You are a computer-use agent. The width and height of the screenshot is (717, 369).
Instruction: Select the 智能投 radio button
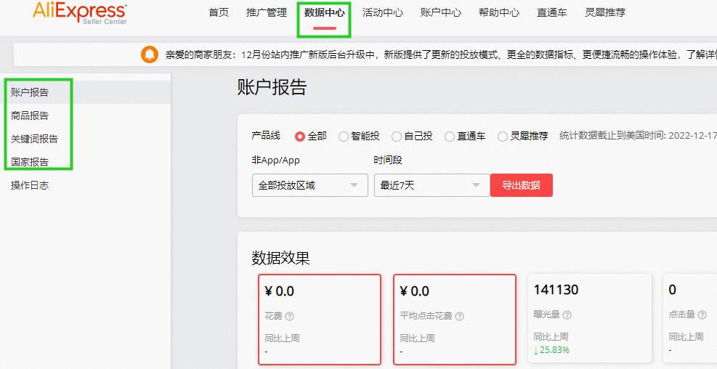344,137
